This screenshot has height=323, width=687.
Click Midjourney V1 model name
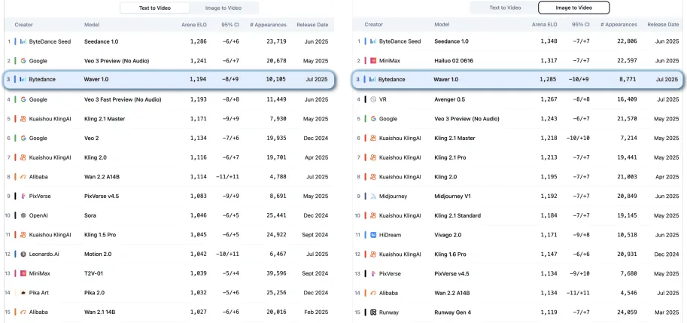coord(452,196)
